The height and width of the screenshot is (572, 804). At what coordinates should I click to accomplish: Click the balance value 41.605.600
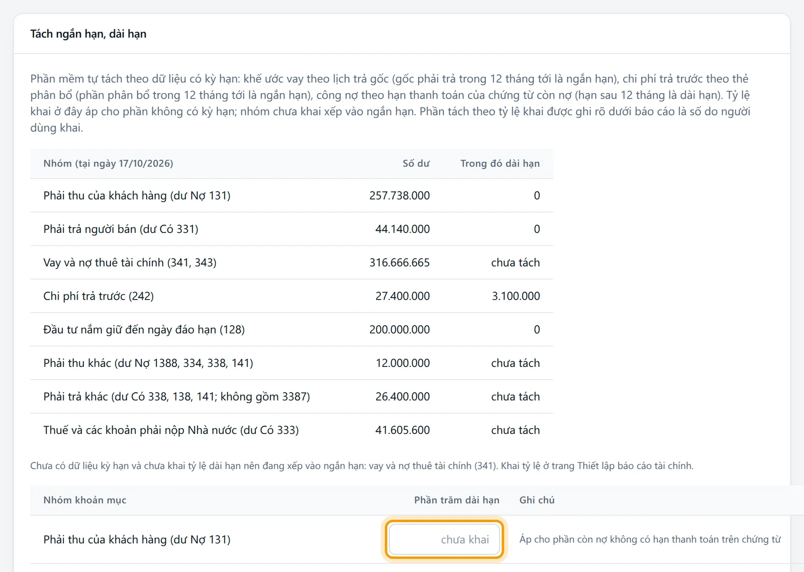coord(403,430)
